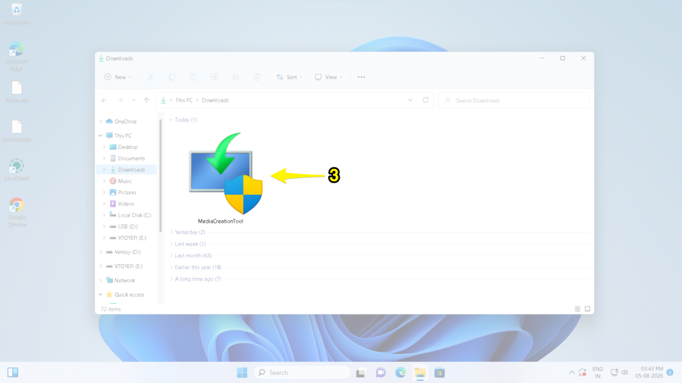The width and height of the screenshot is (682, 383).
Task: Click the Paste toolbar icon
Action: coord(193,77)
